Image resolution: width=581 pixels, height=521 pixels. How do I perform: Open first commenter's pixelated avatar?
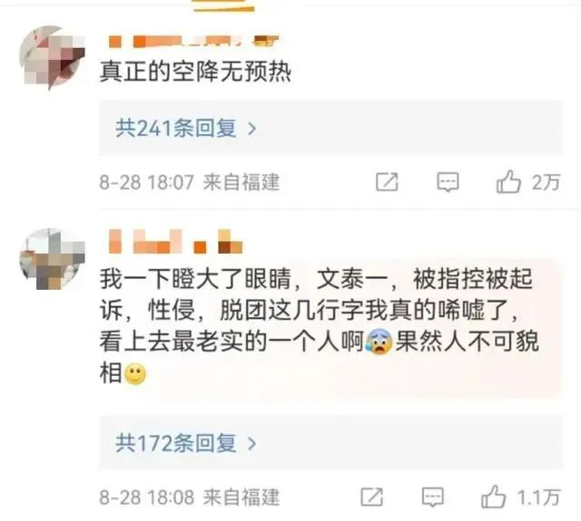[x=52, y=58]
